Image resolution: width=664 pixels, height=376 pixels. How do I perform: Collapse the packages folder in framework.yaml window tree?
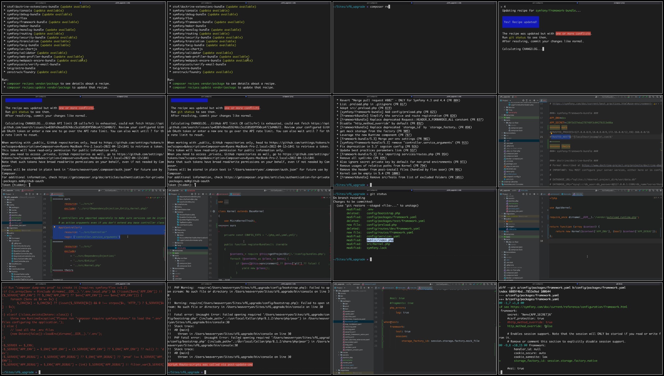click(339, 301)
